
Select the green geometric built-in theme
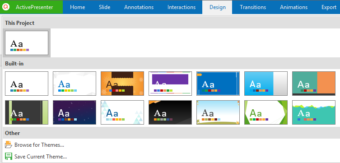(x=266, y=112)
